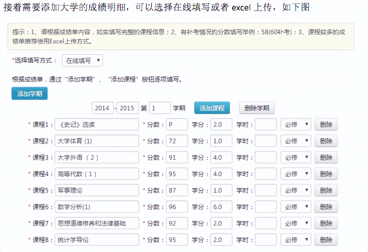Select the 分数 field showing P for 课程1
Image resolution: width=368 pixels, height=252 pixels.
(x=176, y=124)
